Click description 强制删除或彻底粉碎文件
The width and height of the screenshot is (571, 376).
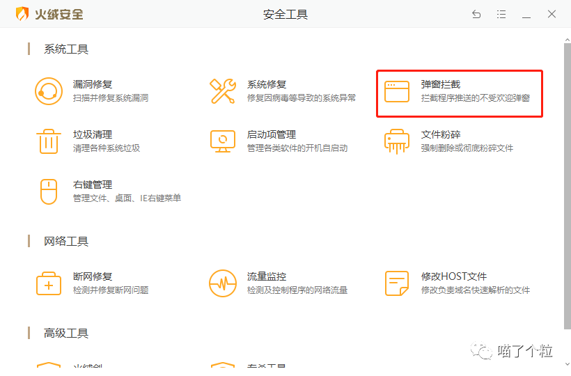click(x=467, y=148)
